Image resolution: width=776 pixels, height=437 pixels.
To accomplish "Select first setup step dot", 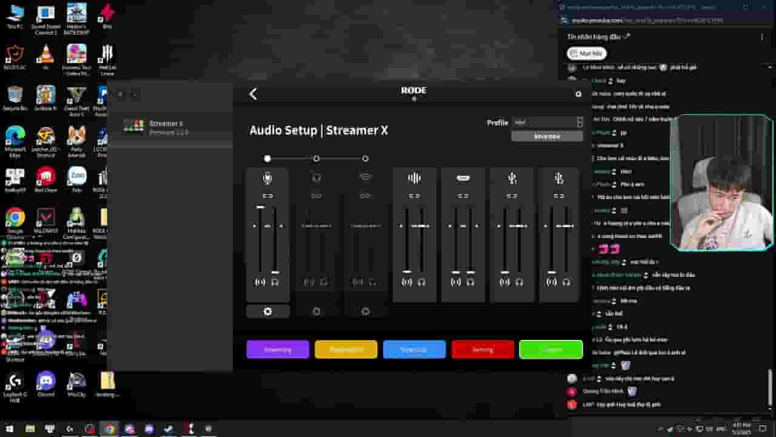I will pyautogui.click(x=267, y=158).
